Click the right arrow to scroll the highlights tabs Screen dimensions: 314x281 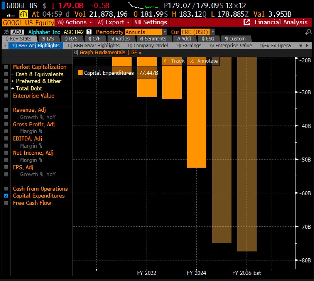pos(307,46)
